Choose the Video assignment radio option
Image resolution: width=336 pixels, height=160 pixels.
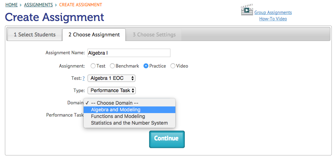tap(173, 66)
